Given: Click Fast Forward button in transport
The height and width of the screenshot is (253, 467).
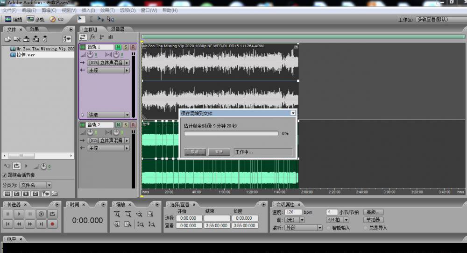Looking at the screenshot, I should click(30, 224).
